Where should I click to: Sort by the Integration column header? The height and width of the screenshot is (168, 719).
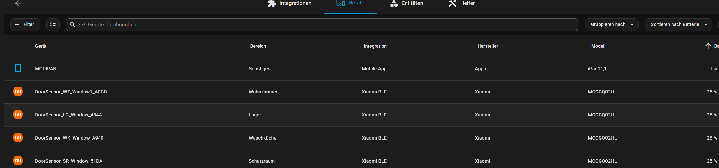pos(375,46)
